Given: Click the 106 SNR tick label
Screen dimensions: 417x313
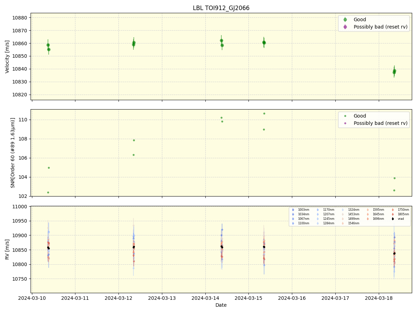Looking at the screenshot, I should click(x=23, y=158).
